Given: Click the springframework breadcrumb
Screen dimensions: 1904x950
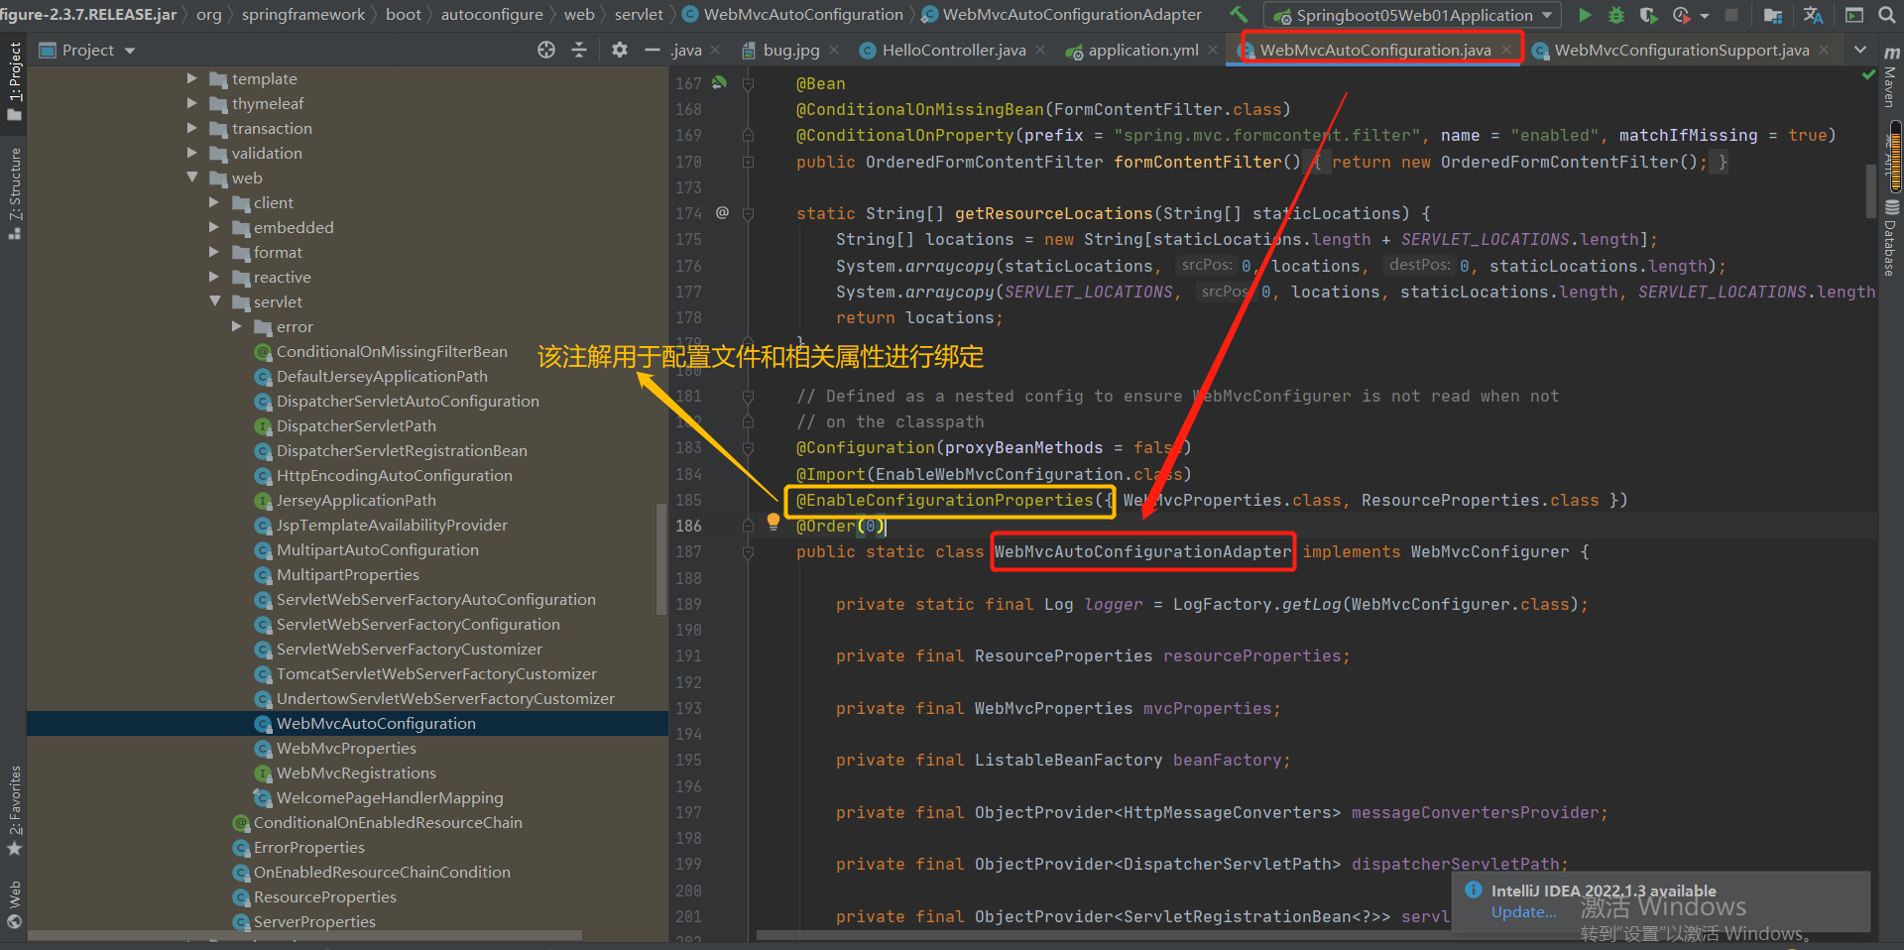Looking at the screenshot, I should (303, 15).
